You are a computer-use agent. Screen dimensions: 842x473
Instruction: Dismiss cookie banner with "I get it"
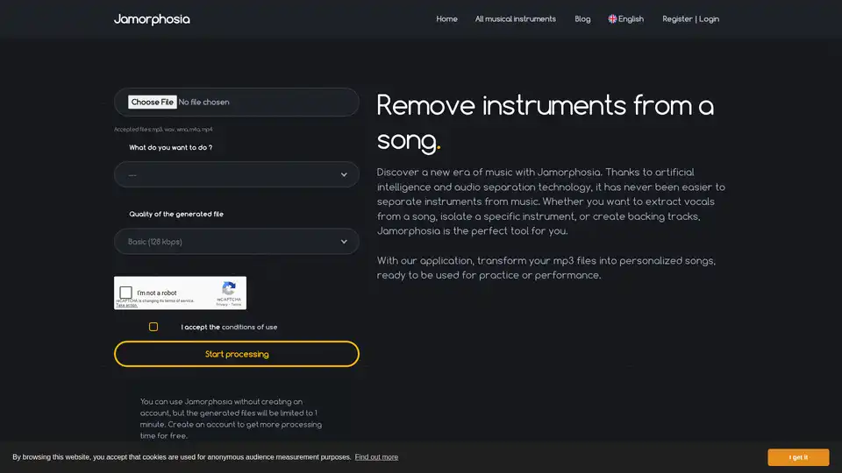[x=798, y=457]
